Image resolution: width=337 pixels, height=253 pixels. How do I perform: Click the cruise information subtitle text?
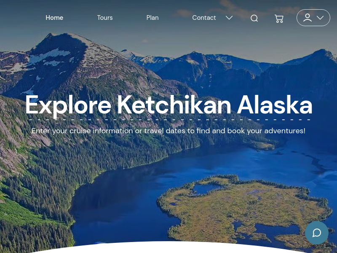(x=168, y=131)
